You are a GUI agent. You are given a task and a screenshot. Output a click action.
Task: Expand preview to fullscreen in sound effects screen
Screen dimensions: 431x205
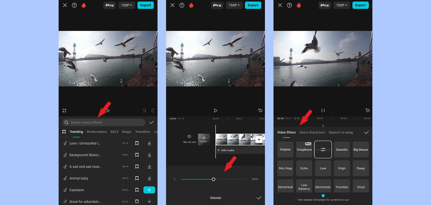click(x=64, y=110)
